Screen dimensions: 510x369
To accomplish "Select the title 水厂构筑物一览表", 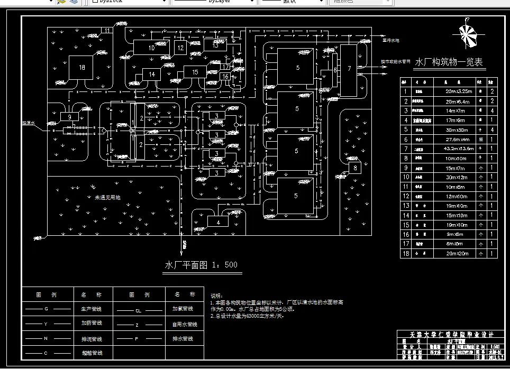I will pyautogui.click(x=449, y=62).
